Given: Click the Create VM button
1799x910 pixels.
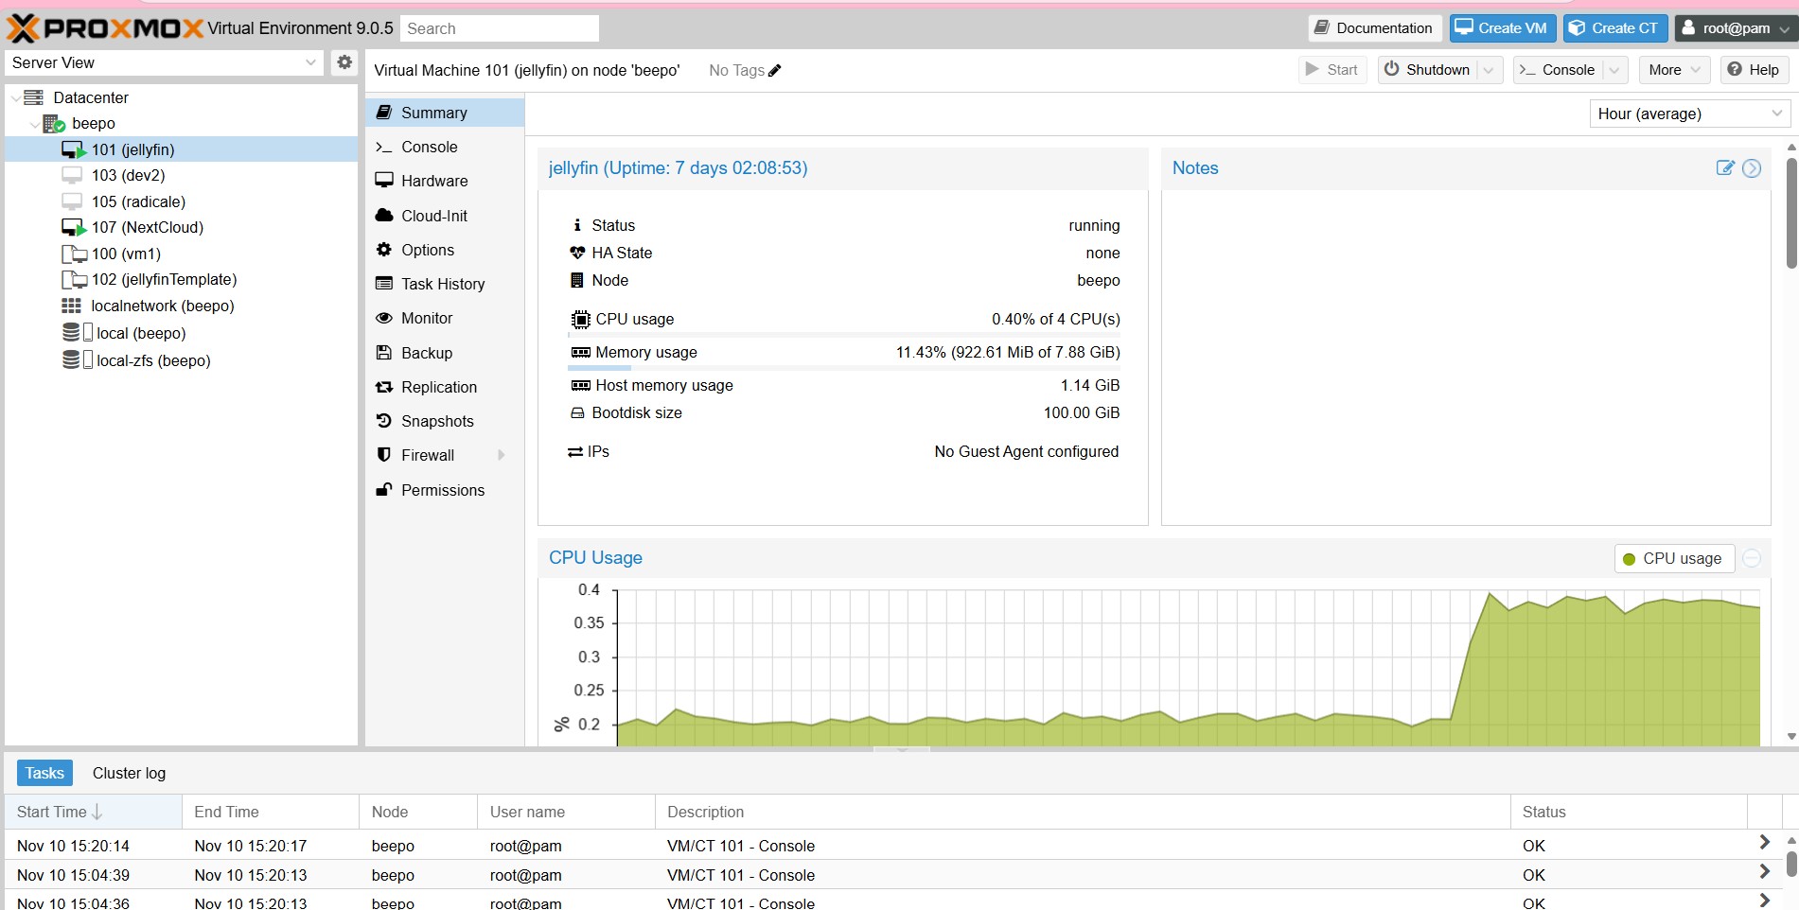Looking at the screenshot, I should pos(1502,28).
